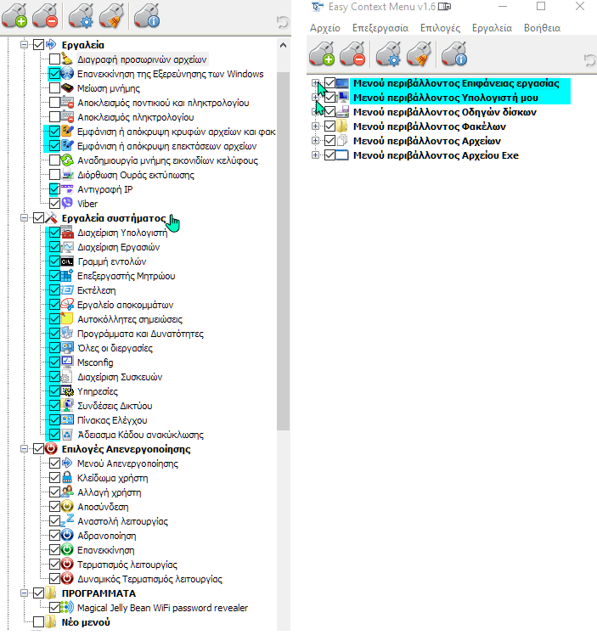Expand Μενού περιβάλλοντος Αρχείου Exe node
The image size is (597, 635).
coord(315,155)
